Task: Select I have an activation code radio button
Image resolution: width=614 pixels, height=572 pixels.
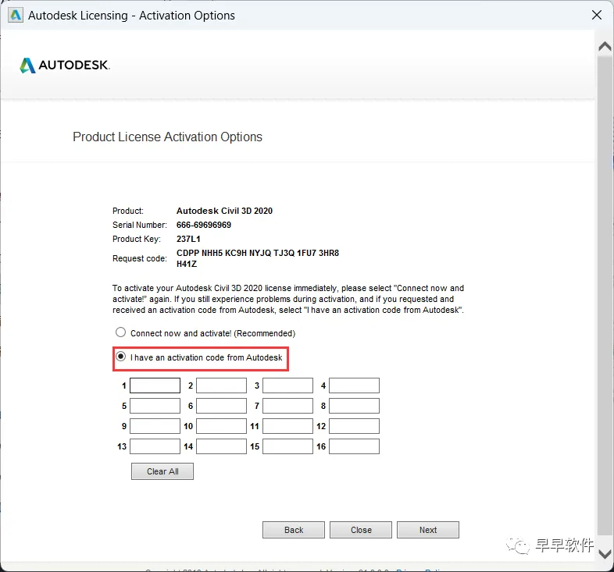Action: pos(120,357)
